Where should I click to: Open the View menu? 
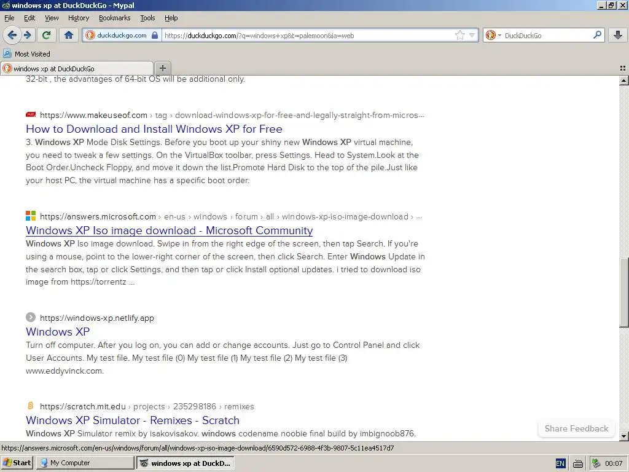tap(52, 18)
